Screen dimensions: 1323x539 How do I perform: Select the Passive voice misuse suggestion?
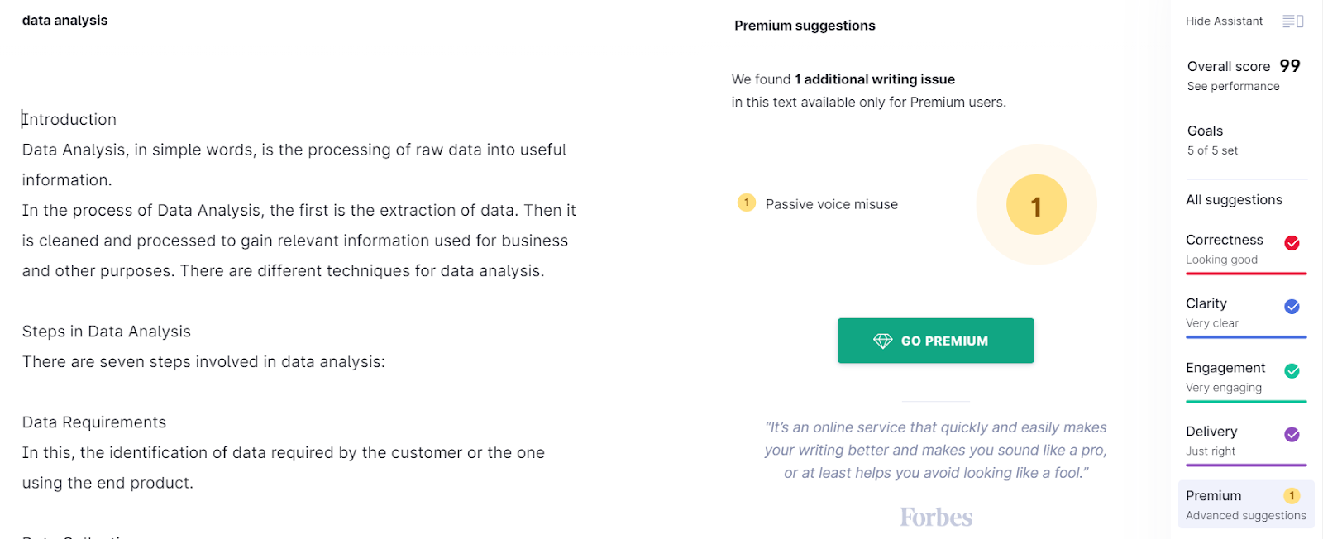pyautogui.click(x=831, y=204)
